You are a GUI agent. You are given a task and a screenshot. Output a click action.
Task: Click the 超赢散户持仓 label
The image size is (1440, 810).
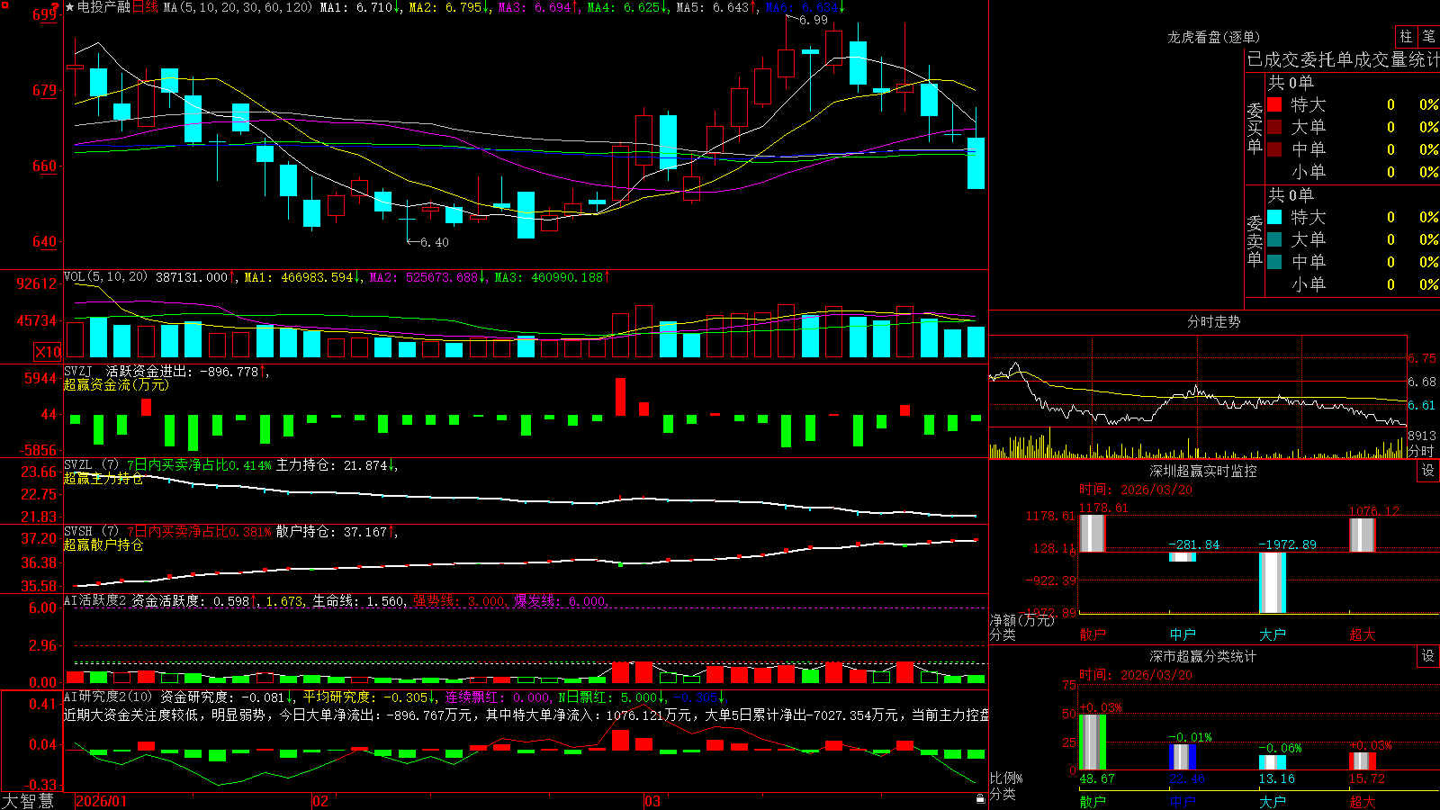click(103, 544)
